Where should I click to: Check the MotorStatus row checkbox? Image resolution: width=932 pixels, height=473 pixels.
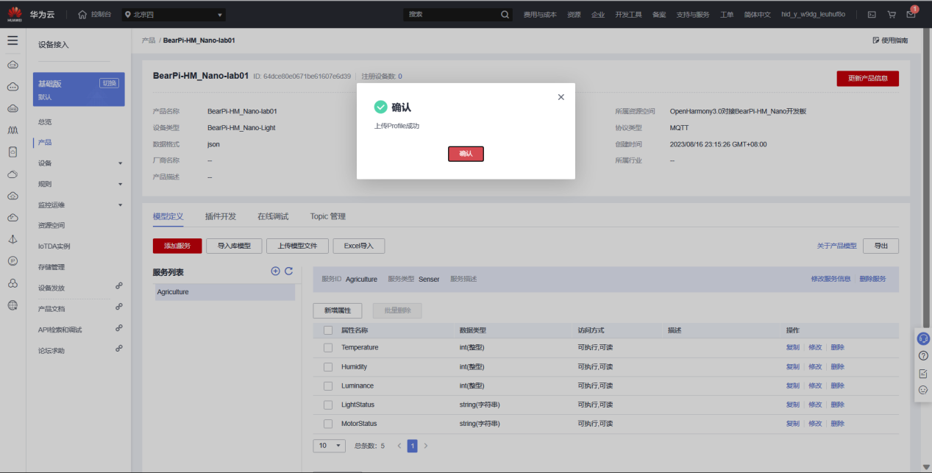pyautogui.click(x=328, y=424)
